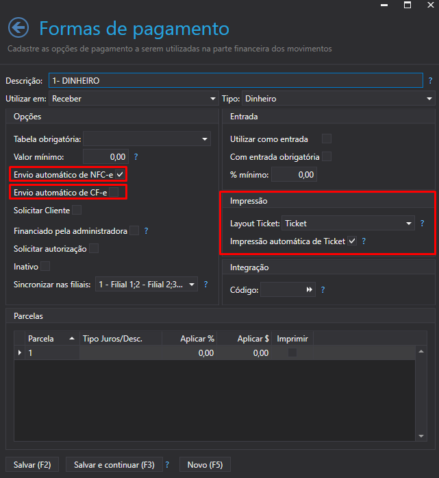This screenshot has width=439, height=478.
Task: Click Salvar e continuar (F3)
Action: (114, 464)
